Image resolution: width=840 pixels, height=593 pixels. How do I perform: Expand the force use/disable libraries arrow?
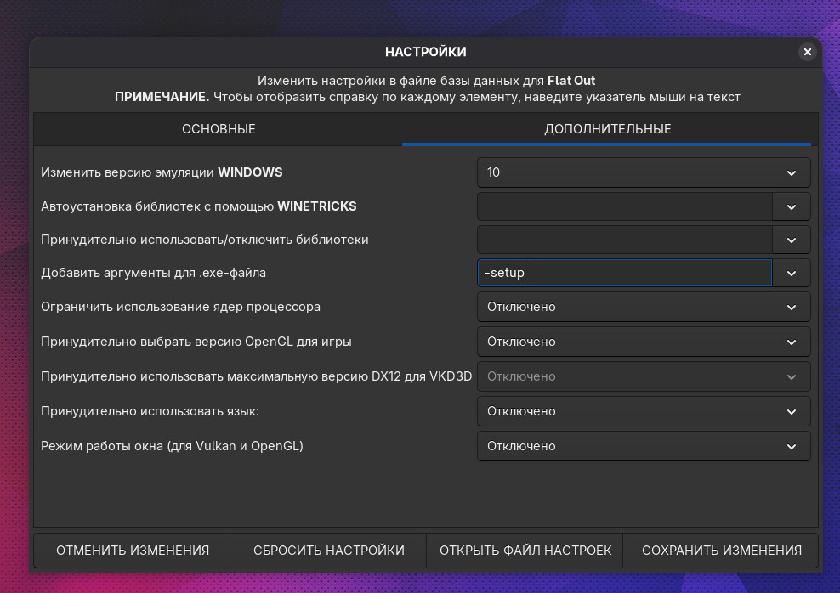(x=791, y=240)
